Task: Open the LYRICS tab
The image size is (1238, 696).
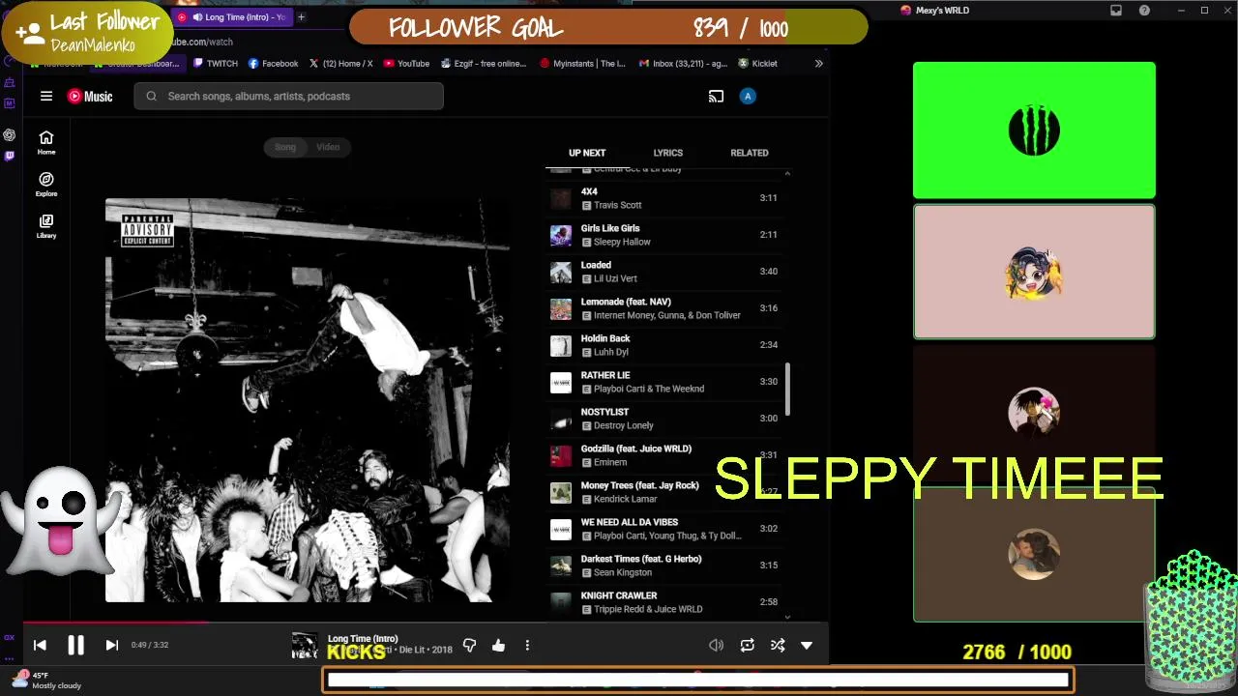Action: coord(667,153)
